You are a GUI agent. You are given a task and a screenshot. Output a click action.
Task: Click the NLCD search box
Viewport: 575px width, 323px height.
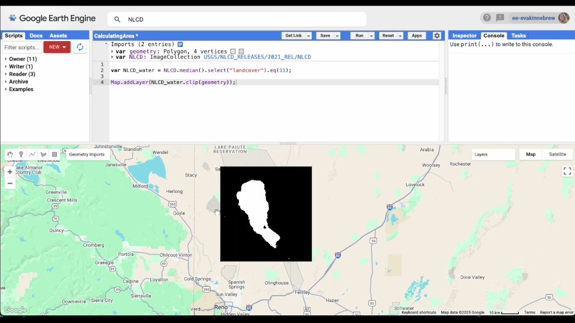coord(237,19)
